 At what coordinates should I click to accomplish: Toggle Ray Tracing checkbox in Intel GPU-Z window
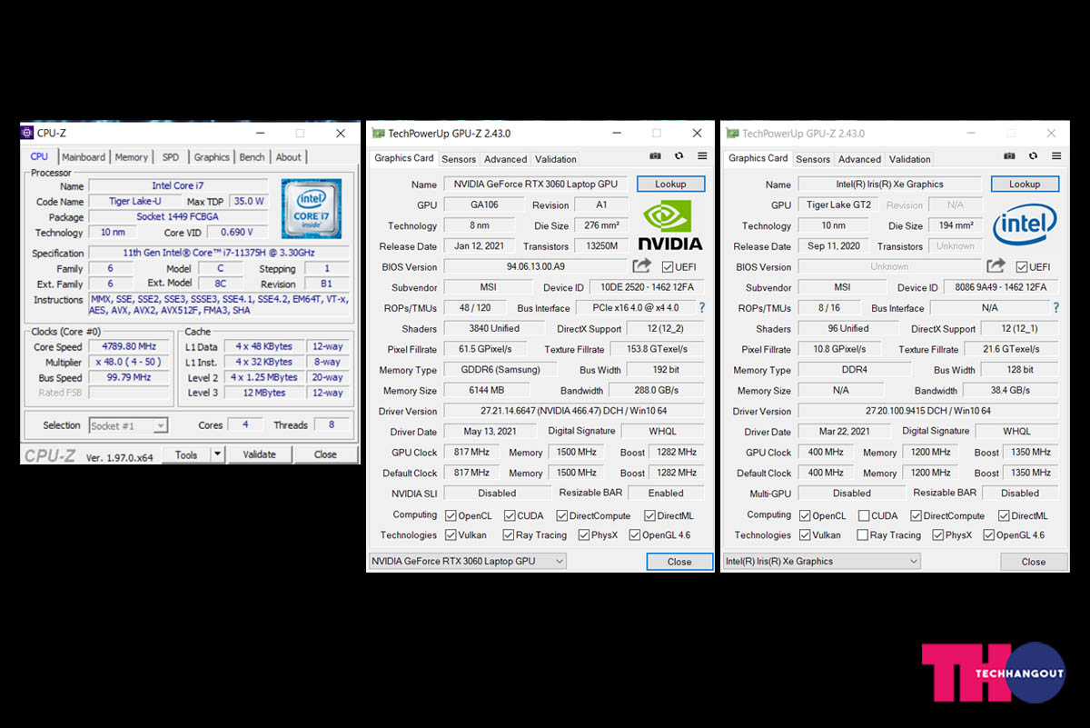click(862, 535)
